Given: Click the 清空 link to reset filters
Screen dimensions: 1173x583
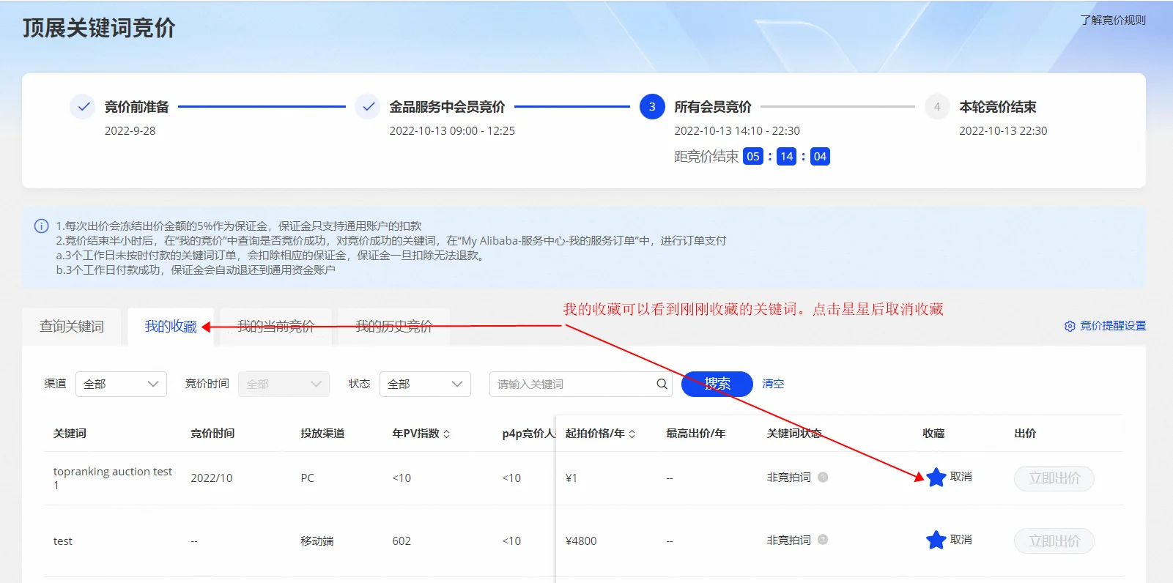Looking at the screenshot, I should click(773, 384).
